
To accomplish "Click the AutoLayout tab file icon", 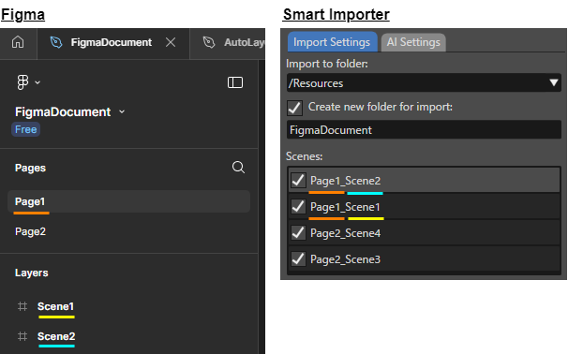I will tap(209, 42).
